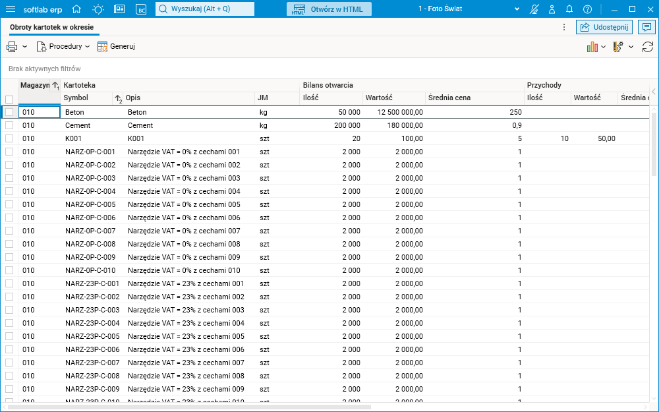Open the hamburger main menu

[x=11, y=9]
